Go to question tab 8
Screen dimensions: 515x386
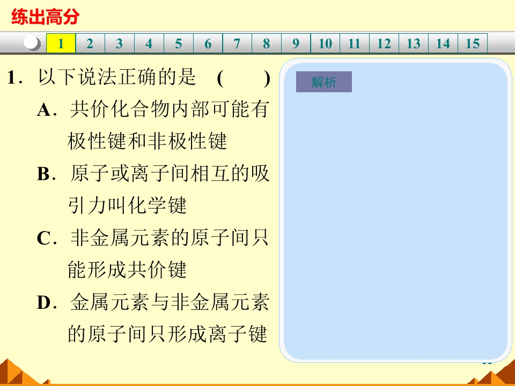click(x=267, y=43)
